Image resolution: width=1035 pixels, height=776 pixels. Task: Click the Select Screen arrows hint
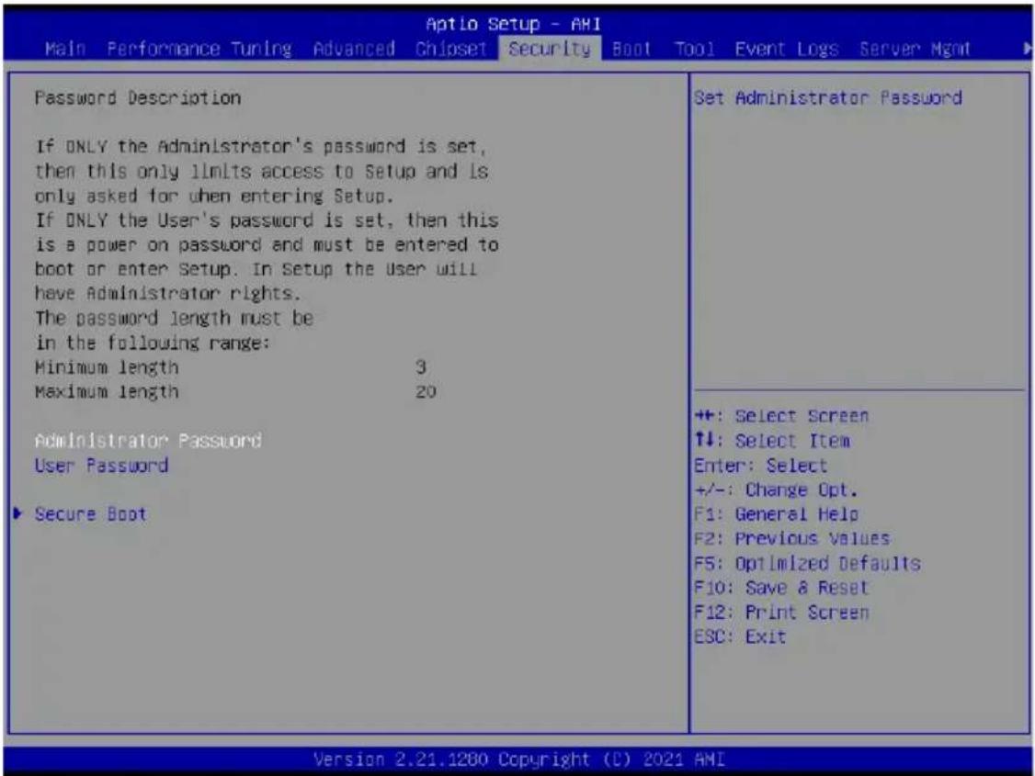coord(781,416)
